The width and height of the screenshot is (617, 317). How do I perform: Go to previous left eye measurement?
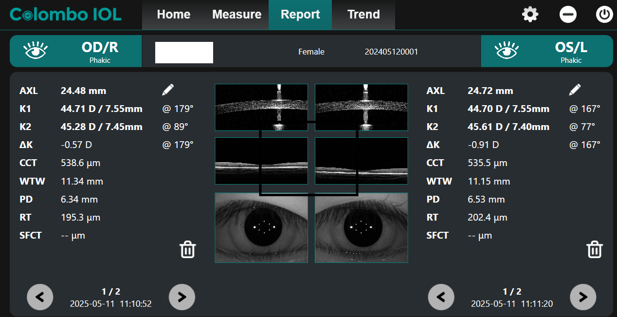click(x=441, y=297)
